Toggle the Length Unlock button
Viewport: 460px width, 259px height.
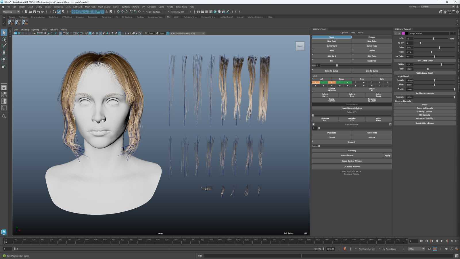coord(403,76)
